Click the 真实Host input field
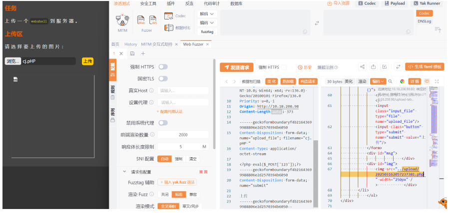 pos(181,90)
